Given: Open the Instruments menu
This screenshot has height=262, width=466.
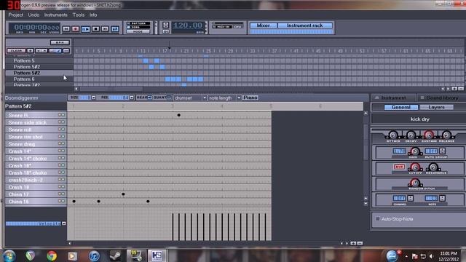Looking at the screenshot, I should tap(55, 15).
